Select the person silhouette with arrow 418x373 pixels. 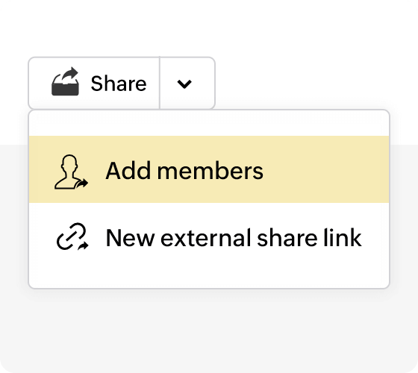[x=71, y=172]
